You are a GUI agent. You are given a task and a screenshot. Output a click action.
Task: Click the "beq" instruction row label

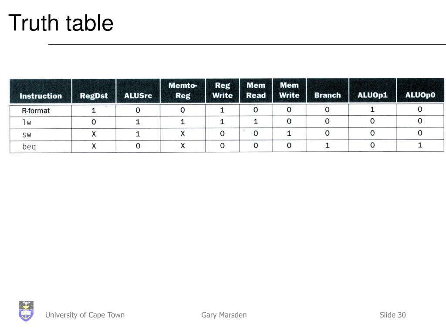coord(29,147)
